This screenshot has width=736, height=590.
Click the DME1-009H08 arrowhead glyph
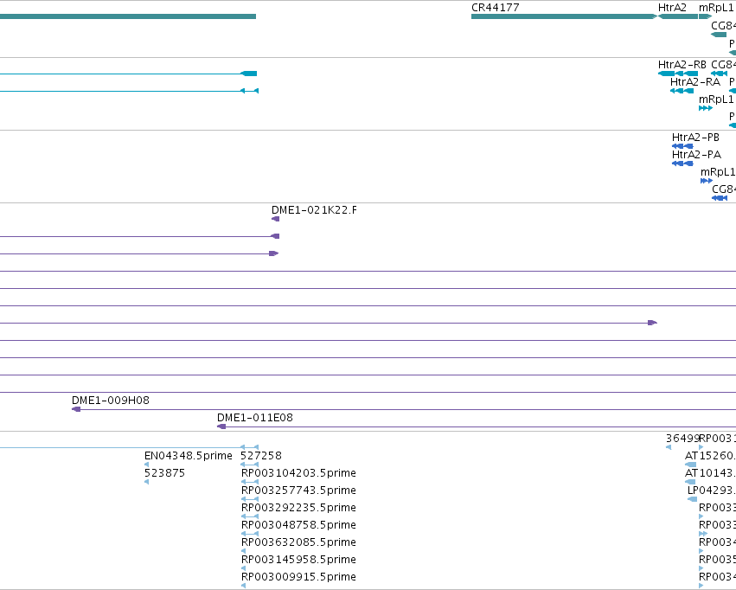pyautogui.click(x=76, y=409)
